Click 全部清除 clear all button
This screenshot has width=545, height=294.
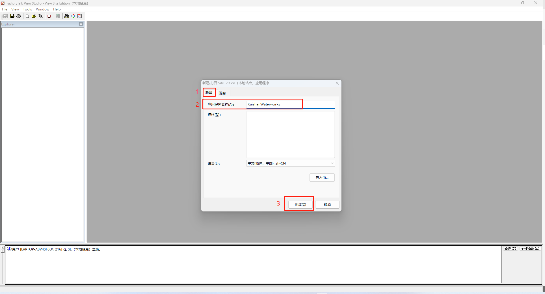click(530, 248)
